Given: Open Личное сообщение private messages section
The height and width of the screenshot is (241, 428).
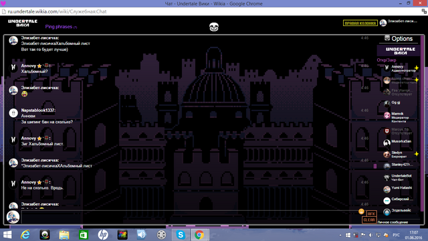Looking at the screenshot, I should coord(393,222).
